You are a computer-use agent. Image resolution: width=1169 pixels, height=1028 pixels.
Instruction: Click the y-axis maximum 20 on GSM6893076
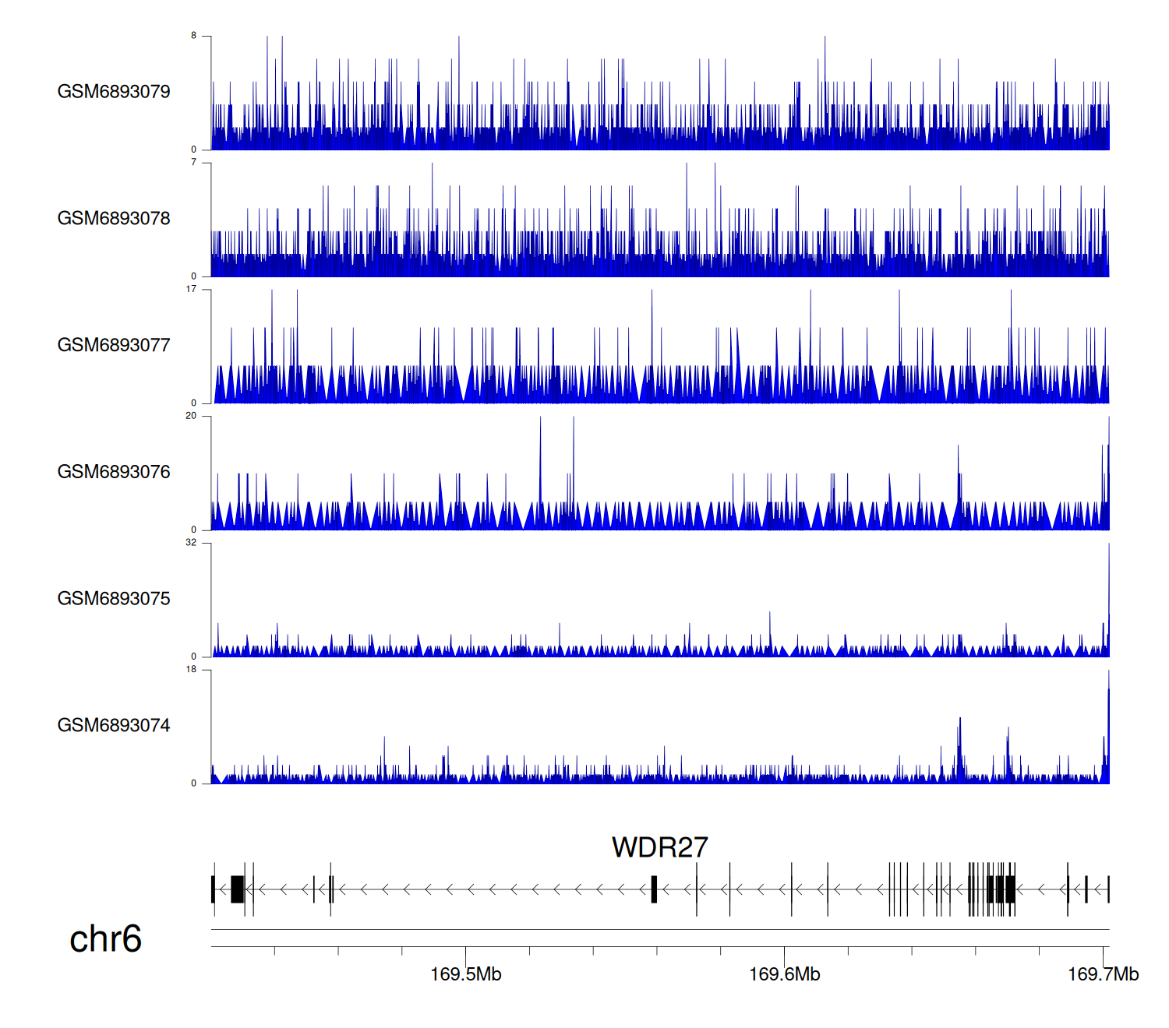tap(191, 416)
